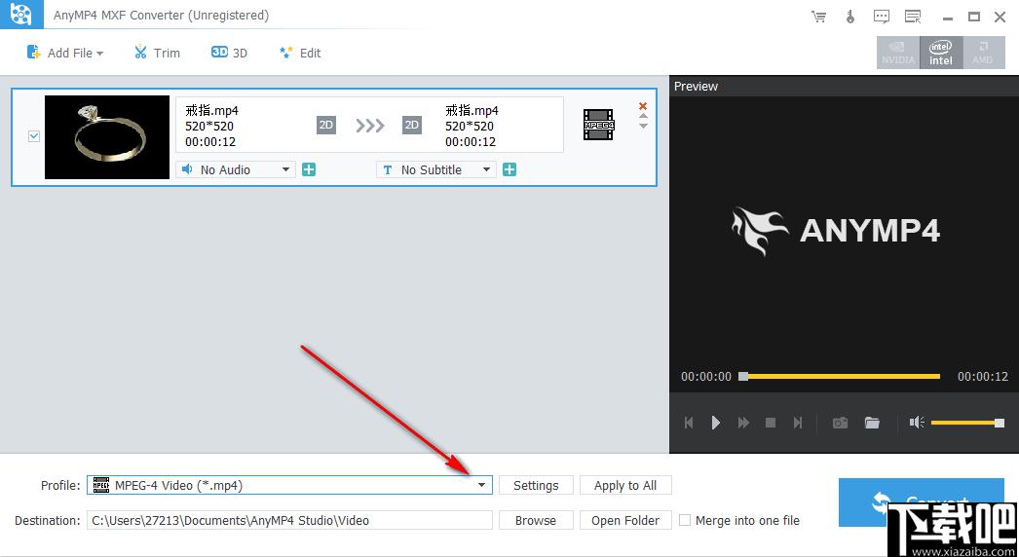The image size is (1019, 557).
Task: Click Apply to All button
Action: [x=625, y=485]
